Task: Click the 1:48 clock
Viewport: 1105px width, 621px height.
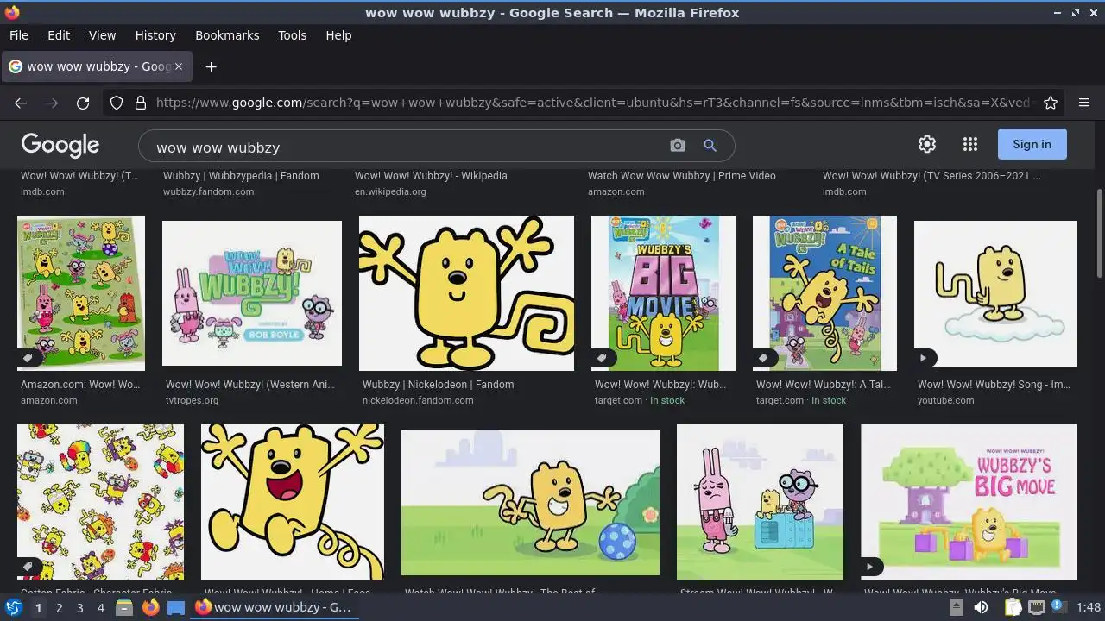Action: coord(1089,607)
